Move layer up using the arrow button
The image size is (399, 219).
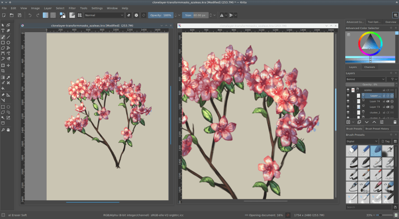pos(374,122)
